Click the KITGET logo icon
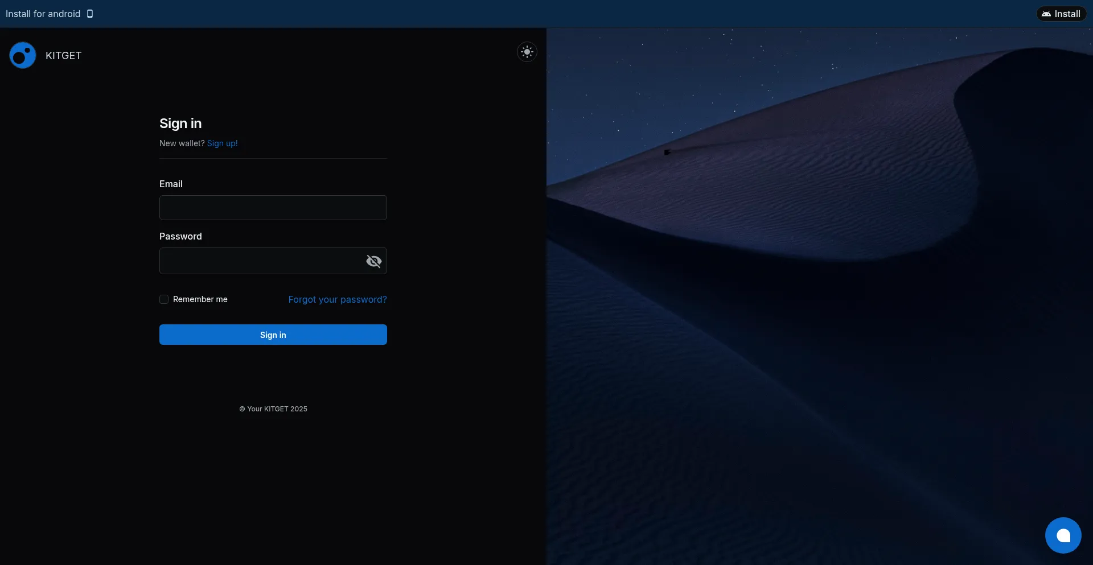Image resolution: width=1093 pixels, height=565 pixels. pos(23,55)
